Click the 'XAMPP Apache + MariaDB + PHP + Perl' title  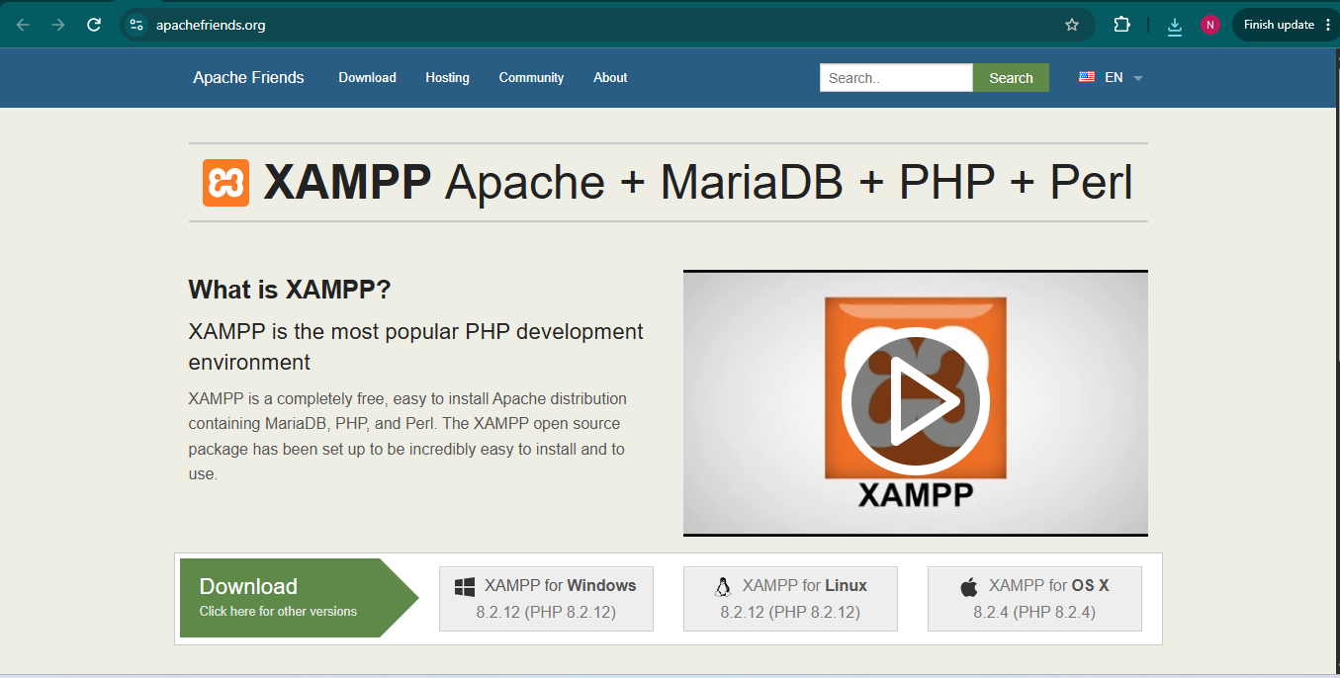pos(697,183)
